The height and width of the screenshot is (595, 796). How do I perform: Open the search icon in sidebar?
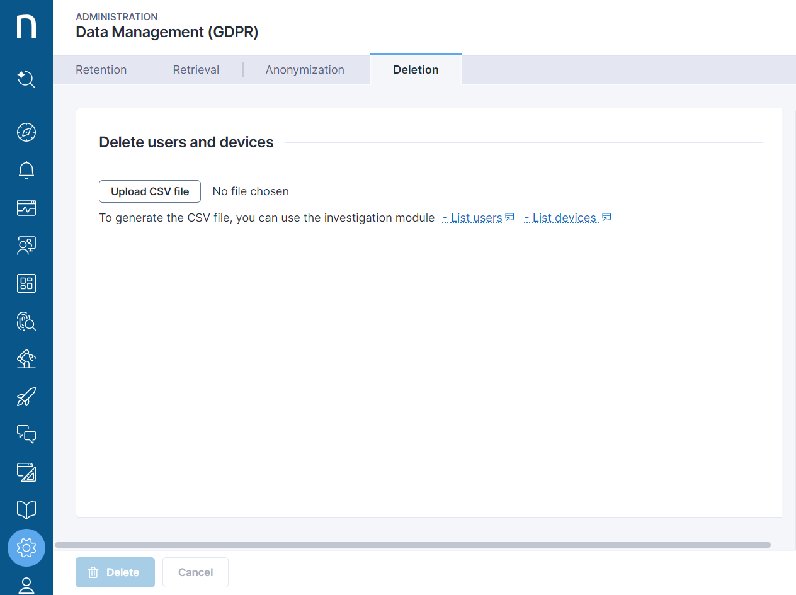(26, 79)
